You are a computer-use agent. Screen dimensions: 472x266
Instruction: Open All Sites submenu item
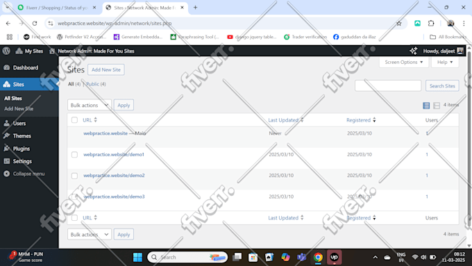[13, 98]
